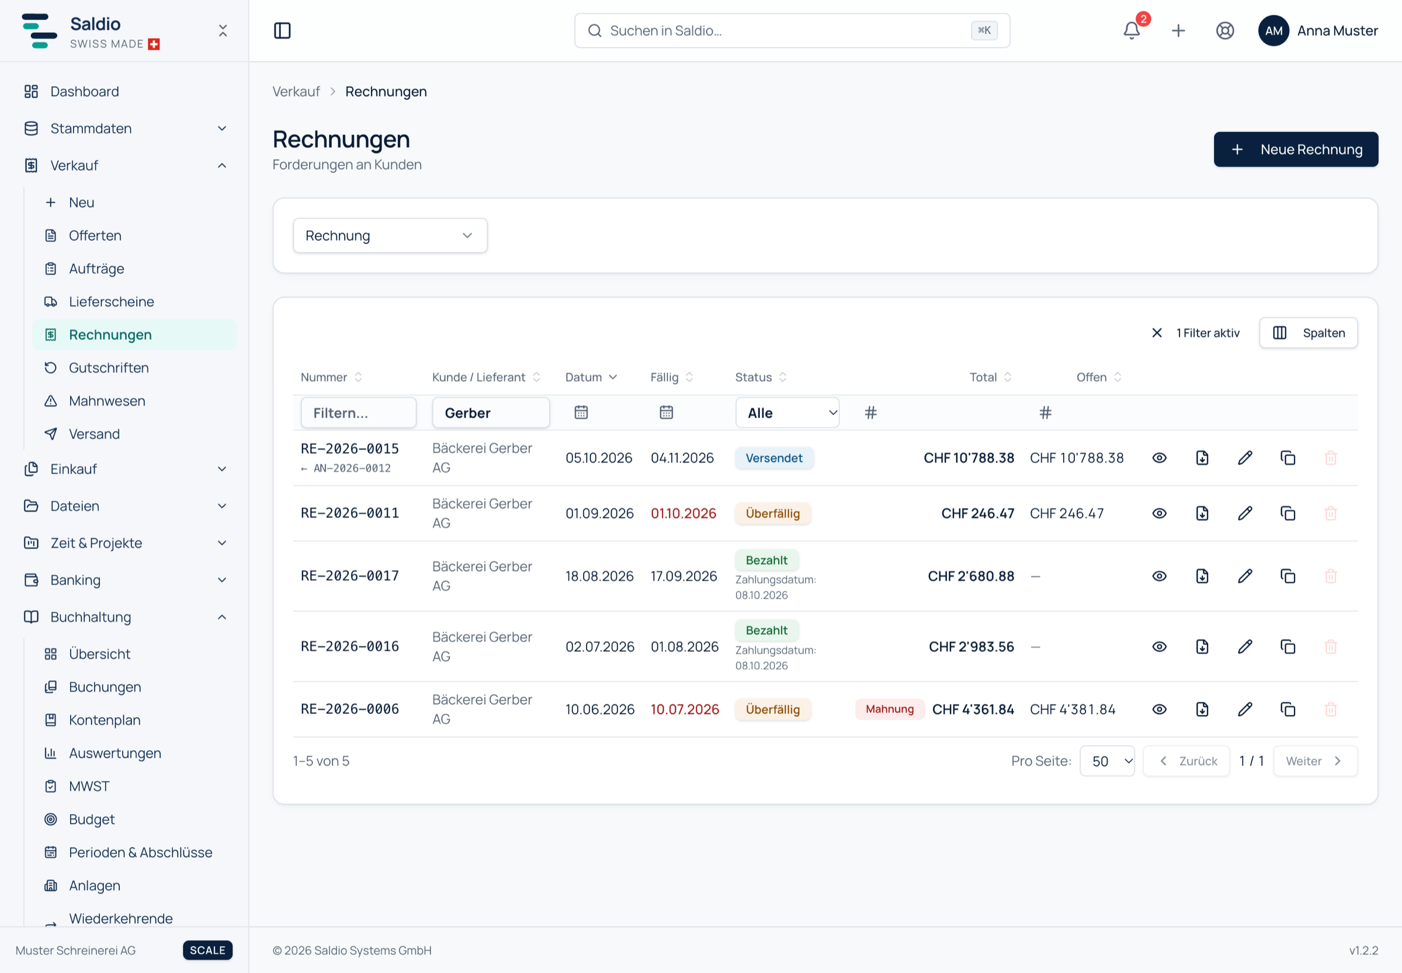The image size is (1402, 973).
Task: Open the Rechnung document type dropdown
Action: tap(390, 235)
